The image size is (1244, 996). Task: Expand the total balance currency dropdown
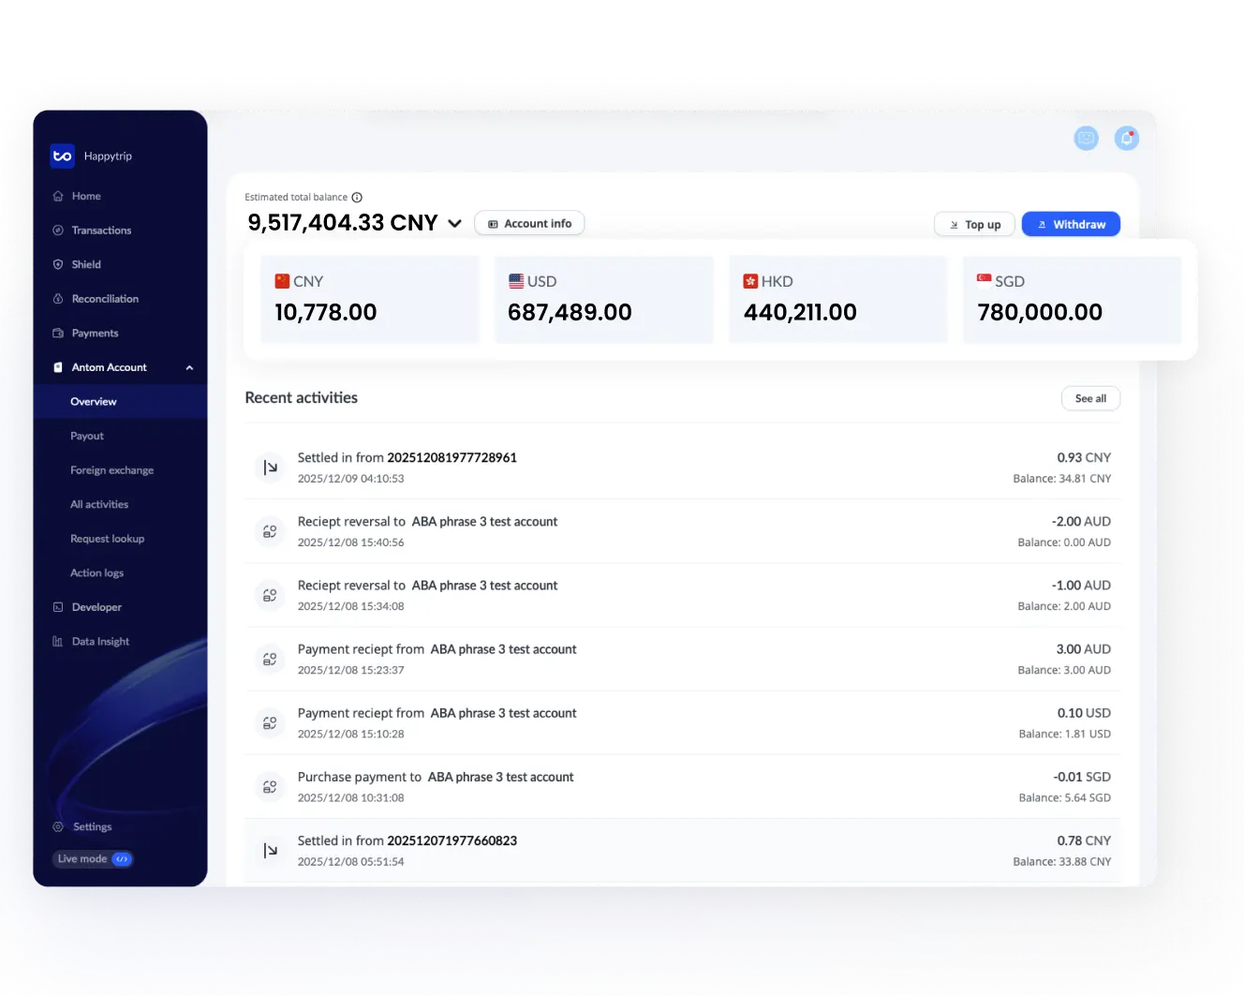(454, 224)
